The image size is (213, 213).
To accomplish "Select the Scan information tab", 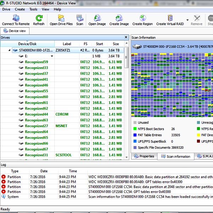I will (x=176, y=156).
